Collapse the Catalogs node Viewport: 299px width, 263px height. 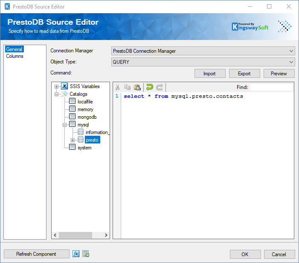point(56,94)
